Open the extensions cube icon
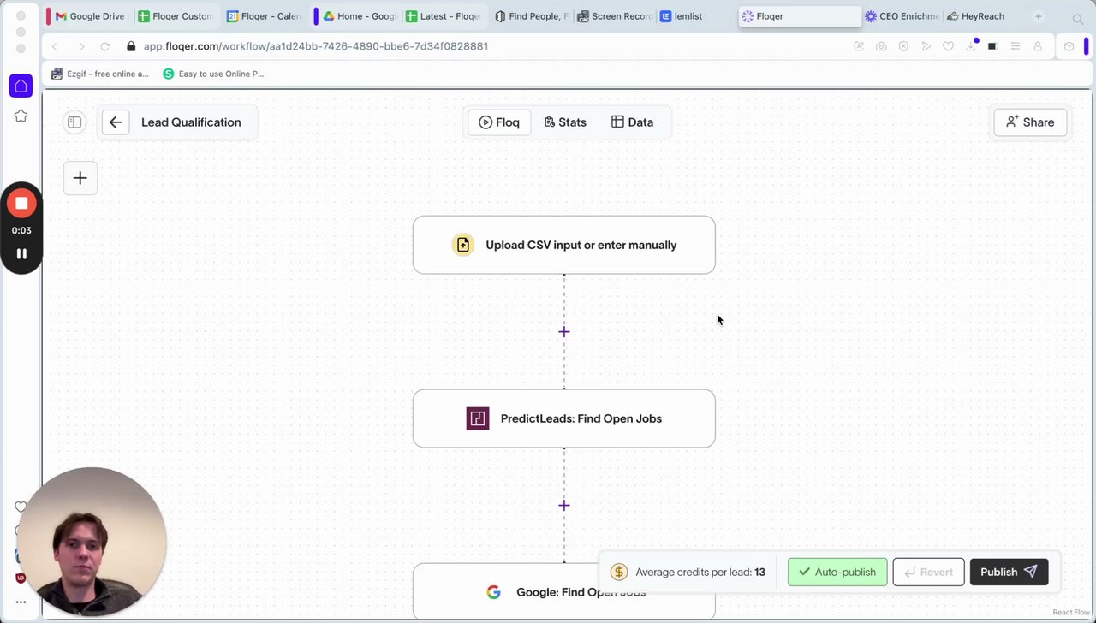This screenshot has width=1096, height=623. pyautogui.click(x=1069, y=46)
